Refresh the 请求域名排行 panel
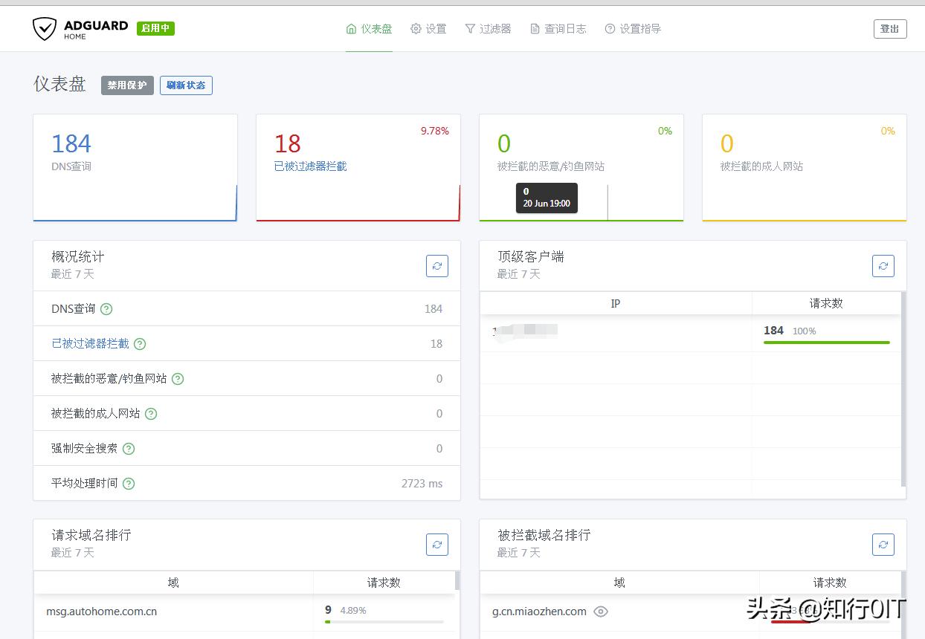The width and height of the screenshot is (925, 639). [x=437, y=545]
